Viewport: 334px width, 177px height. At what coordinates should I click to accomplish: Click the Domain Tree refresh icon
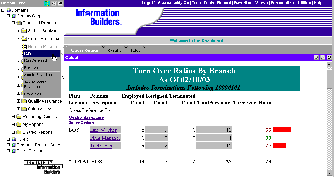[x=54, y=3]
